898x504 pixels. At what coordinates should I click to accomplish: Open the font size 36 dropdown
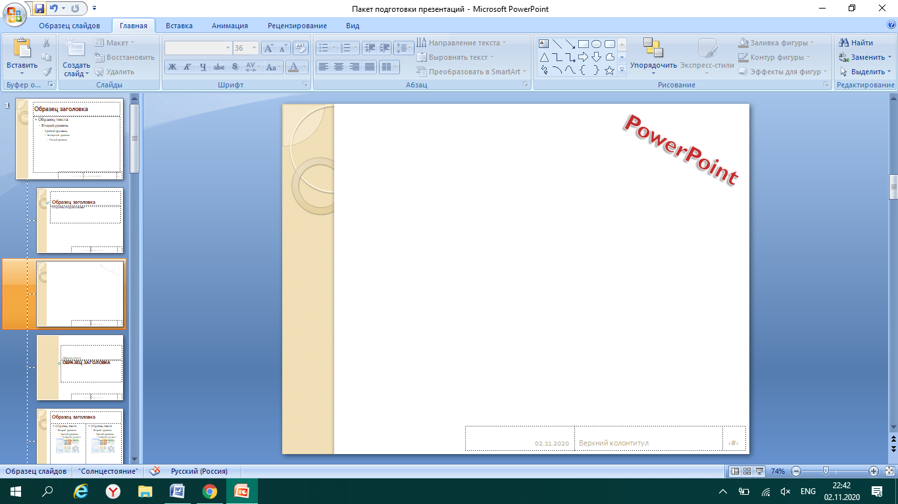[255, 48]
